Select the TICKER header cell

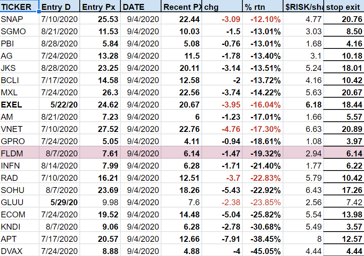tap(19, 6)
